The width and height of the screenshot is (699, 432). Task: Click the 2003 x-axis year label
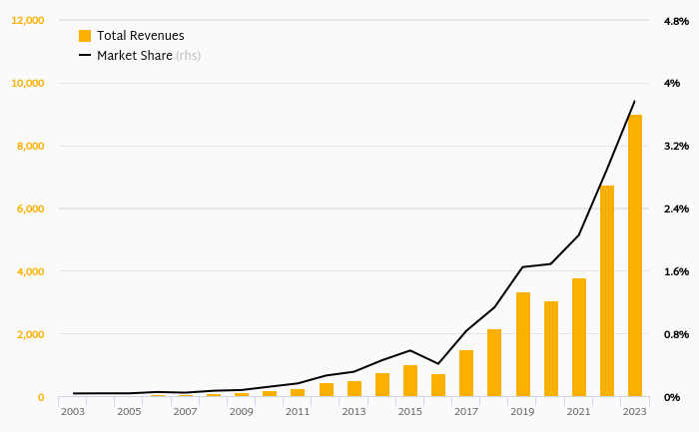73,411
